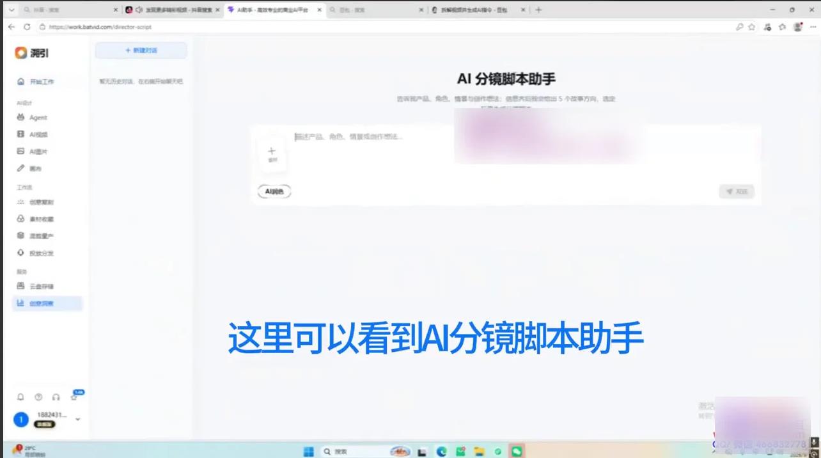Click the key icon in the address bar
The height and width of the screenshot is (458, 821).
[x=740, y=27]
